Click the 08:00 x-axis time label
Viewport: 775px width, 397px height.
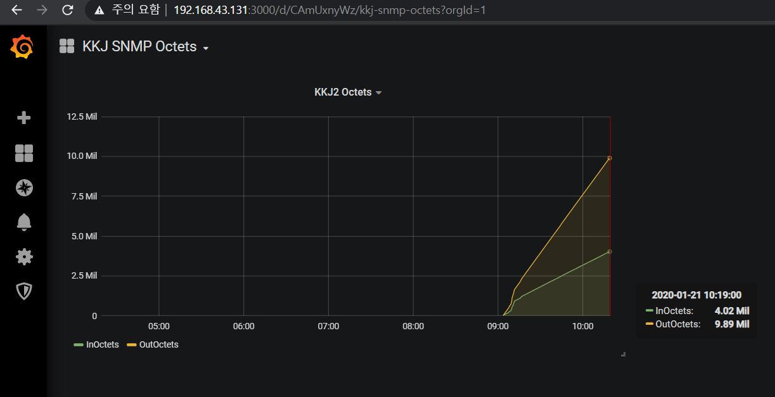tap(413, 327)
